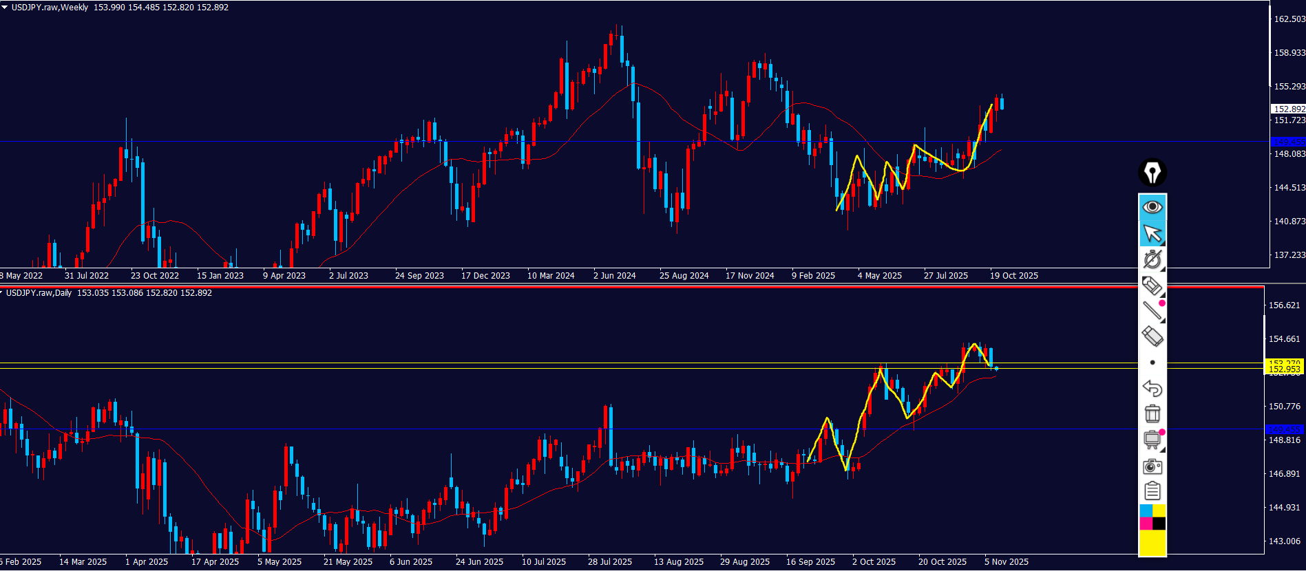1306x571 pixels.
Task: Toggle the crossed-out stopwatch timer icon
Action: pyautogui.click(x=1152, y=259)
